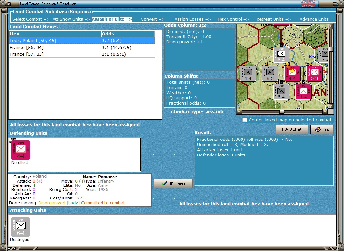The height and width of the screenshot is (251, 344).
Task: Toggle Center linked map on selected combat
Action: tap(244, 120)
